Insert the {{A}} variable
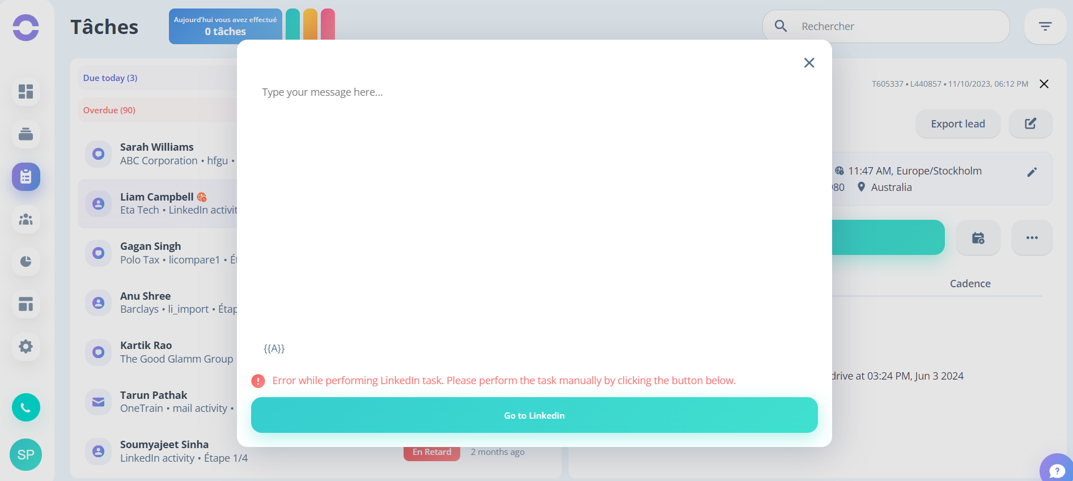The image size is (1073, 481). 274,348
